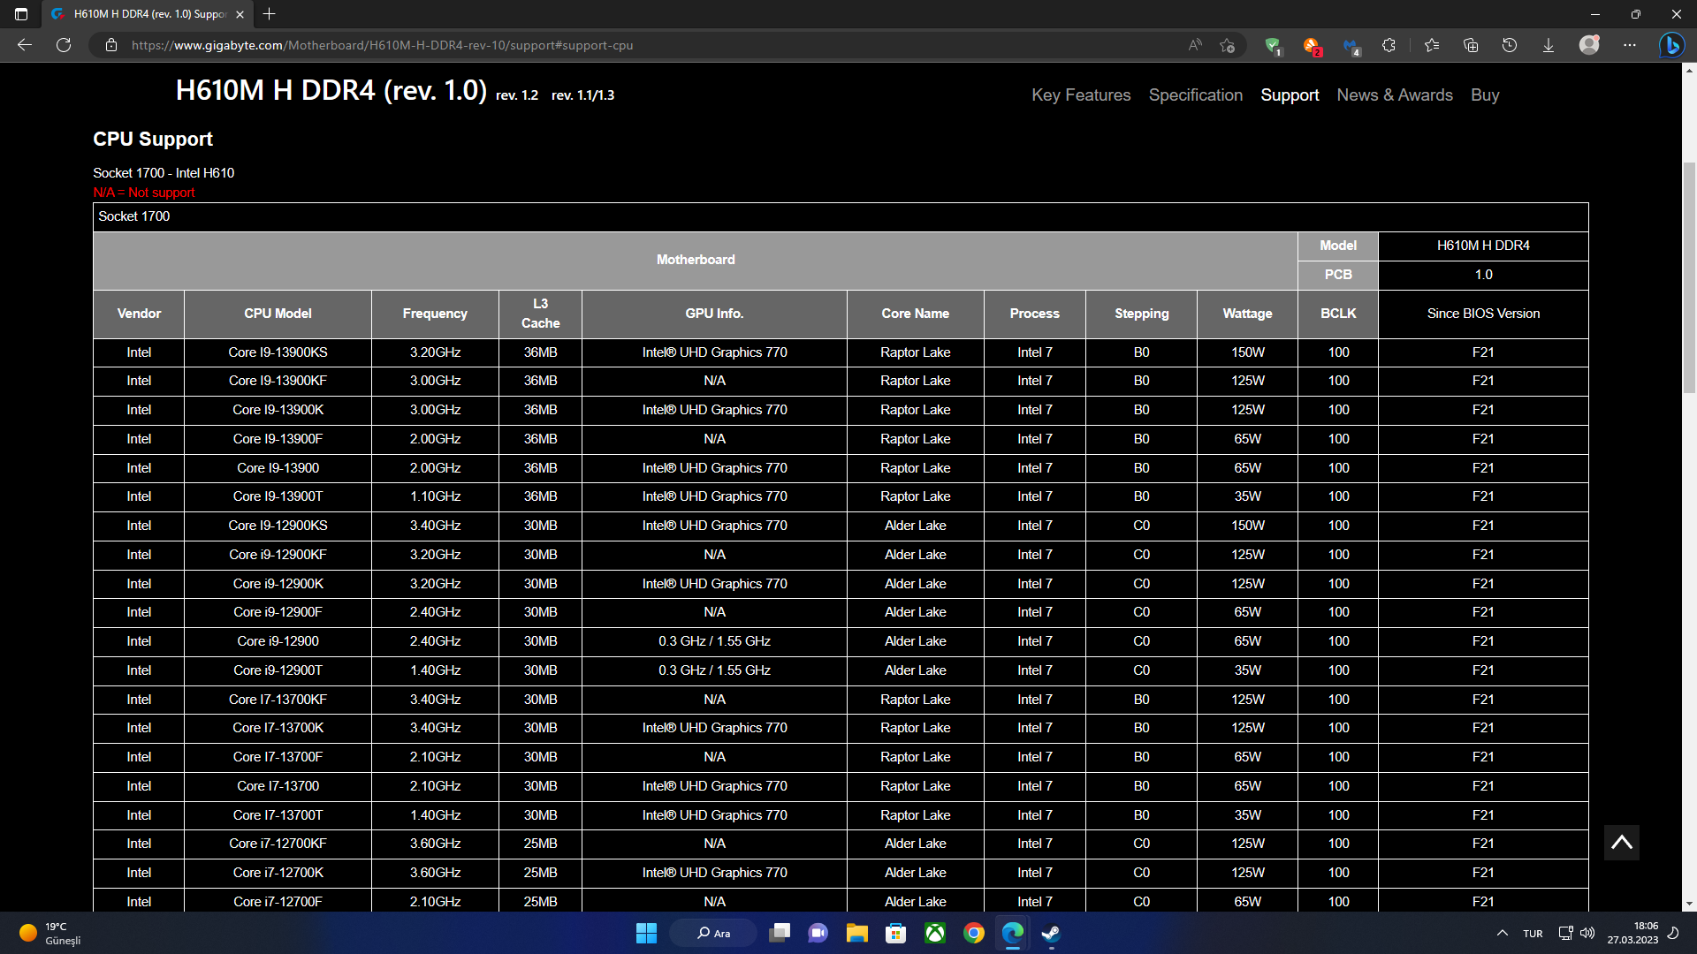Open the News & Awards tab
Viewport: 1697px width, 954px height.
1394,95
